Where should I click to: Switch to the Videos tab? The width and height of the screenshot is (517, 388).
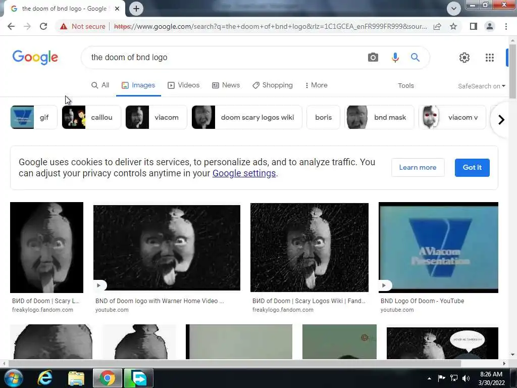(184, 85)
